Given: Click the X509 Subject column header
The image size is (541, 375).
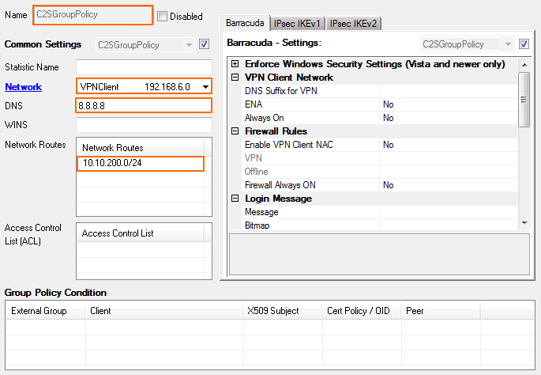Looking at the screenshot, I should (x=283, y=311).
